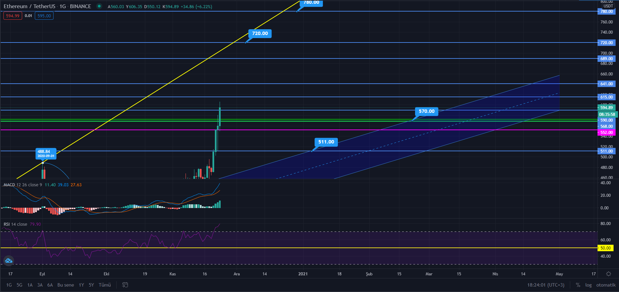Select the 3A time range
Image resolution: width=619 pixels, height=292 pixels.
click(40, 285)
